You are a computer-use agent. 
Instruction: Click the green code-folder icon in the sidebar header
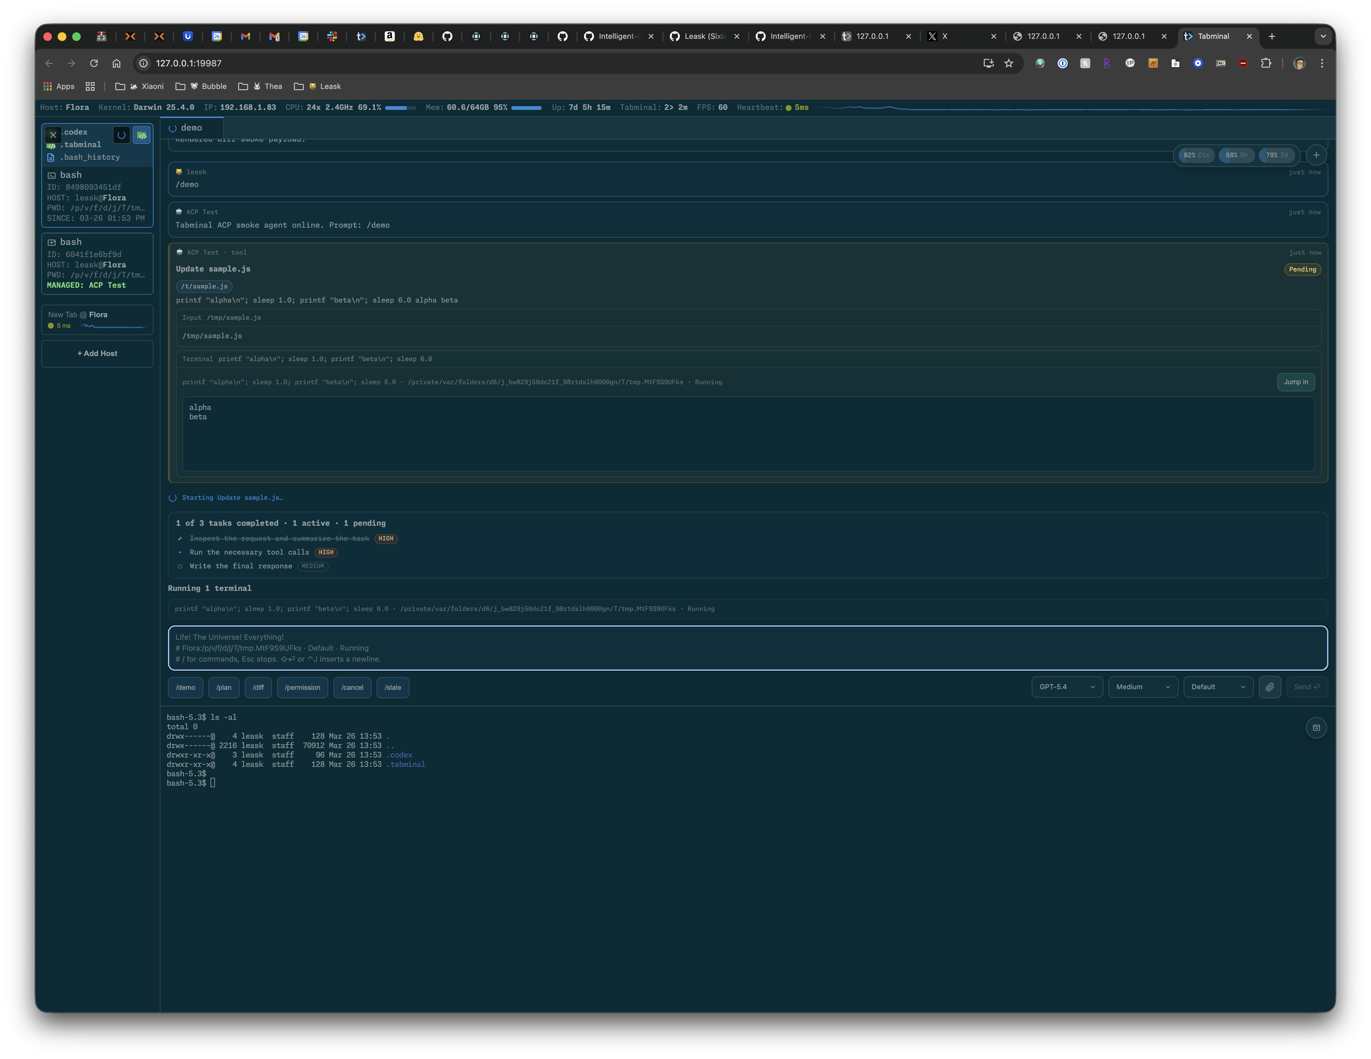tap(142, 135)
